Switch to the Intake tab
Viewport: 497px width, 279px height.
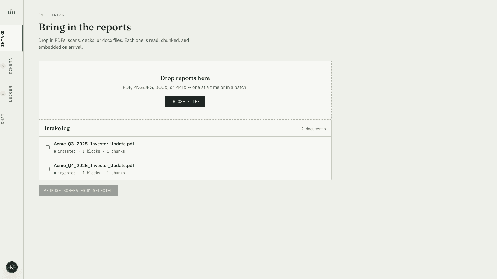click(11, 38)
